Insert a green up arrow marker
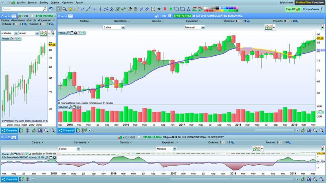326x183 pixels. coord(171,9)
